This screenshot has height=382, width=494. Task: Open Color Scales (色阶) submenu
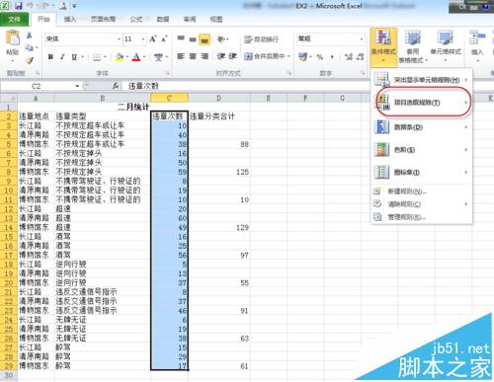[x=422, y=150]
